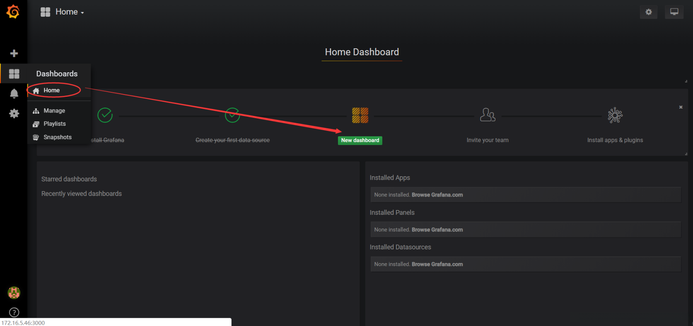Screen dimensions: 693x326
Task: Click the Install apps & plugins icon
Action: (615, 115)
